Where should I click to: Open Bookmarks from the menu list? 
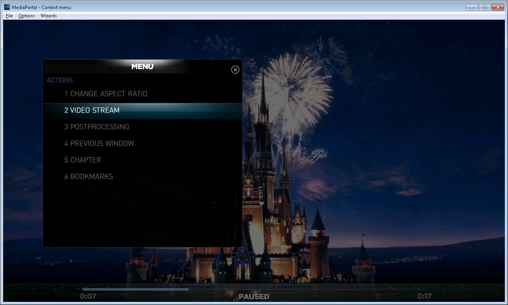(88, 177)
